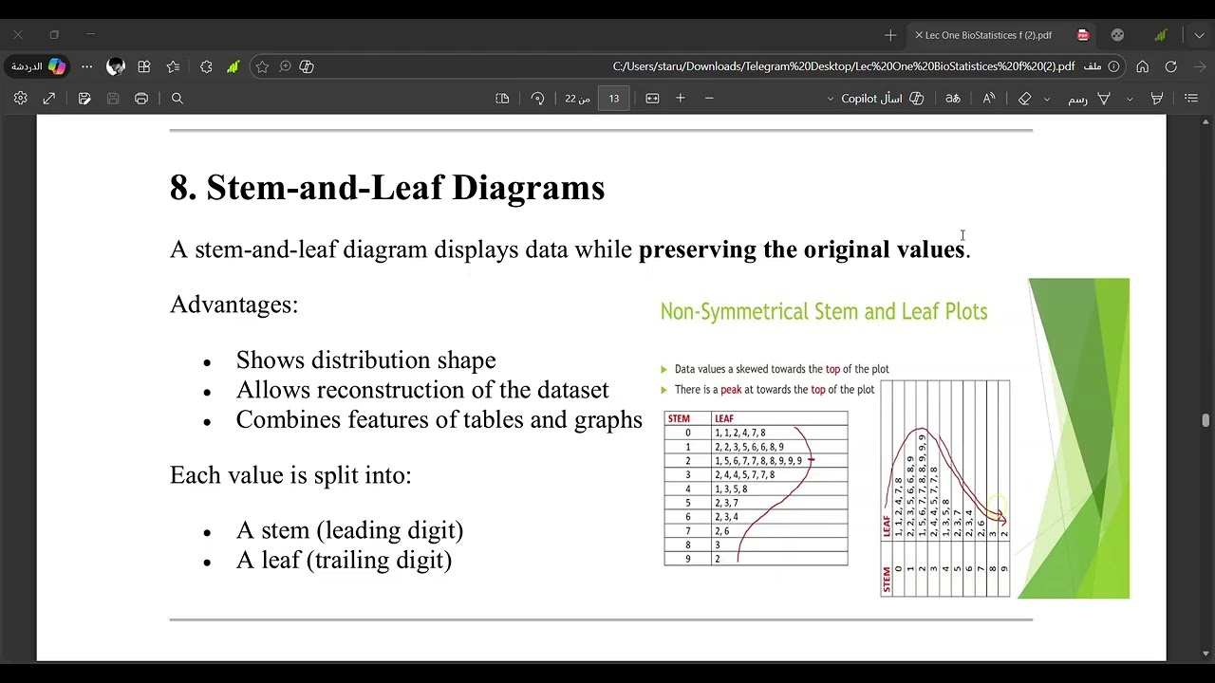This screenshot has width=1215, height=683.
Task: Click the page number field showing 13
Action: (614, 99)
